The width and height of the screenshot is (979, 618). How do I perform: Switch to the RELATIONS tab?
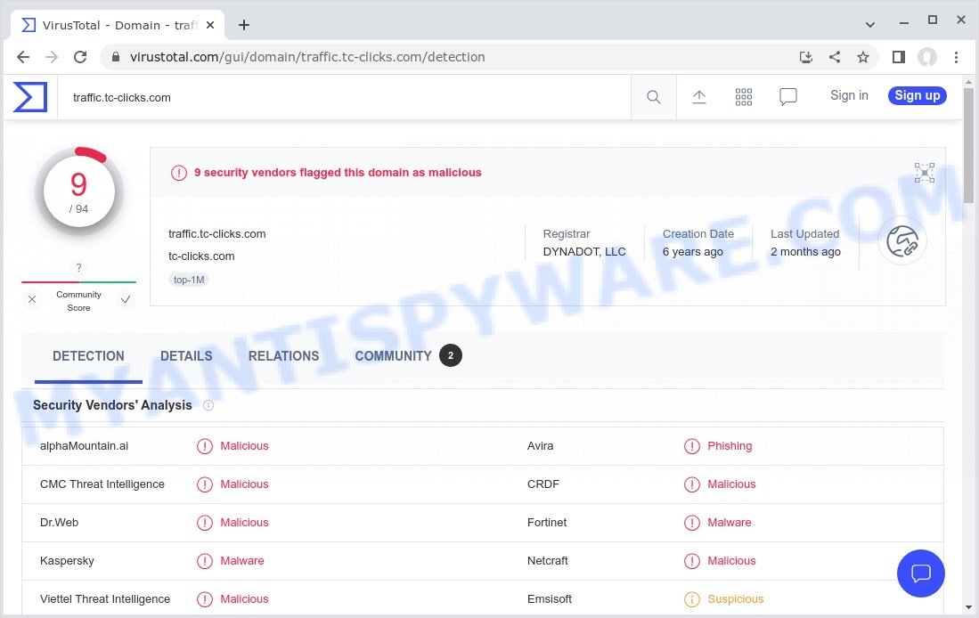click(283, 356)
